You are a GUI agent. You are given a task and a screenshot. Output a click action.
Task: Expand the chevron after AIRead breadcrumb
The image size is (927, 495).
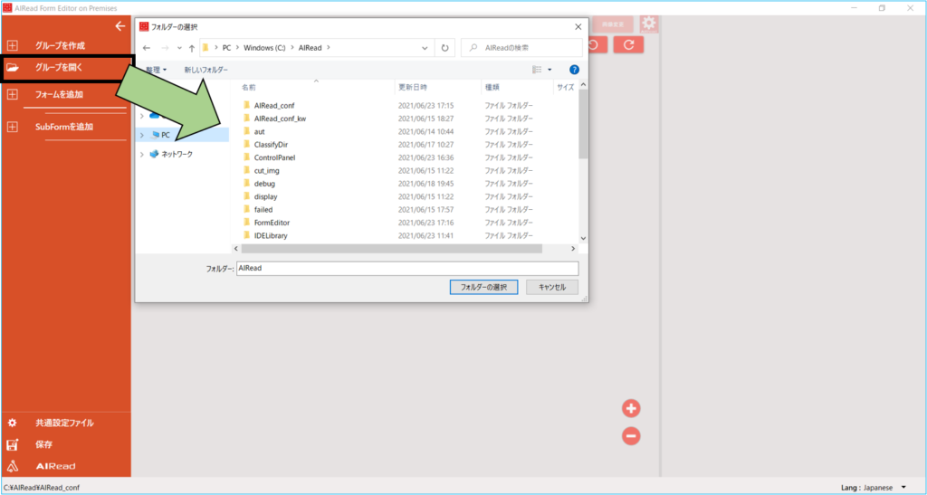coord(329,48)
